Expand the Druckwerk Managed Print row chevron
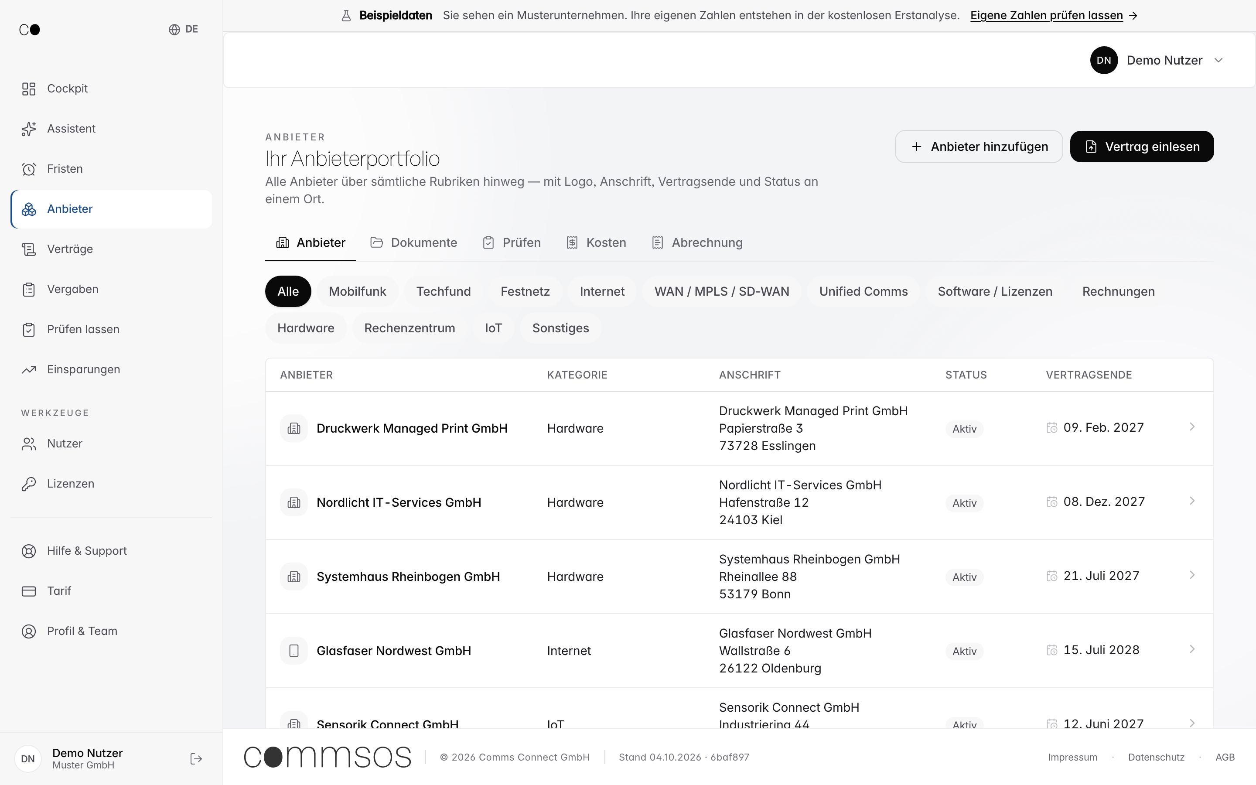 [1192, 427]
